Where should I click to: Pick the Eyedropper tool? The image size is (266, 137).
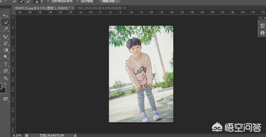coord(5,29)
